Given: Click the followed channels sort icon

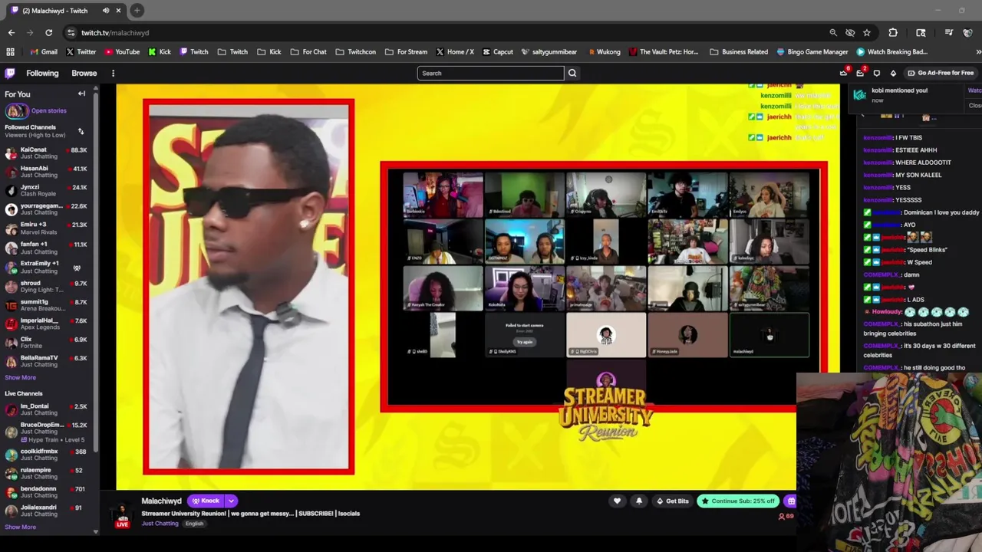Looking at the screenshot, I should click(x=81, y=132).
